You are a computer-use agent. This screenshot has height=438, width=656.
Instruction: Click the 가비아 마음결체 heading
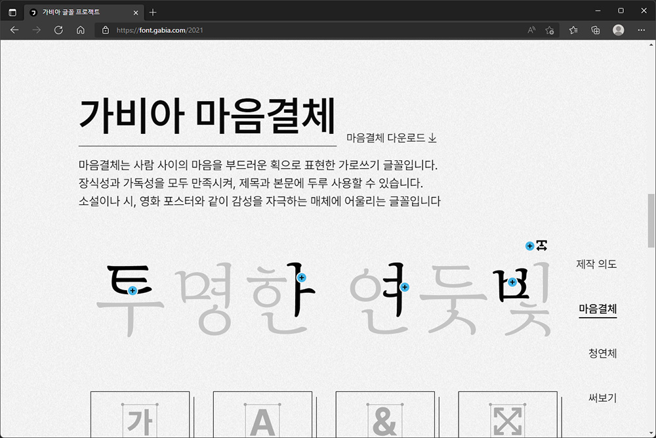tap(207, 116)
